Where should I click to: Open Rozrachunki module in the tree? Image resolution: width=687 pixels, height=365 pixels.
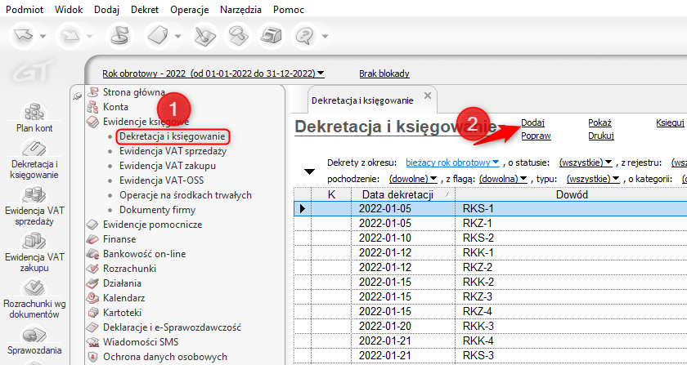130,269
